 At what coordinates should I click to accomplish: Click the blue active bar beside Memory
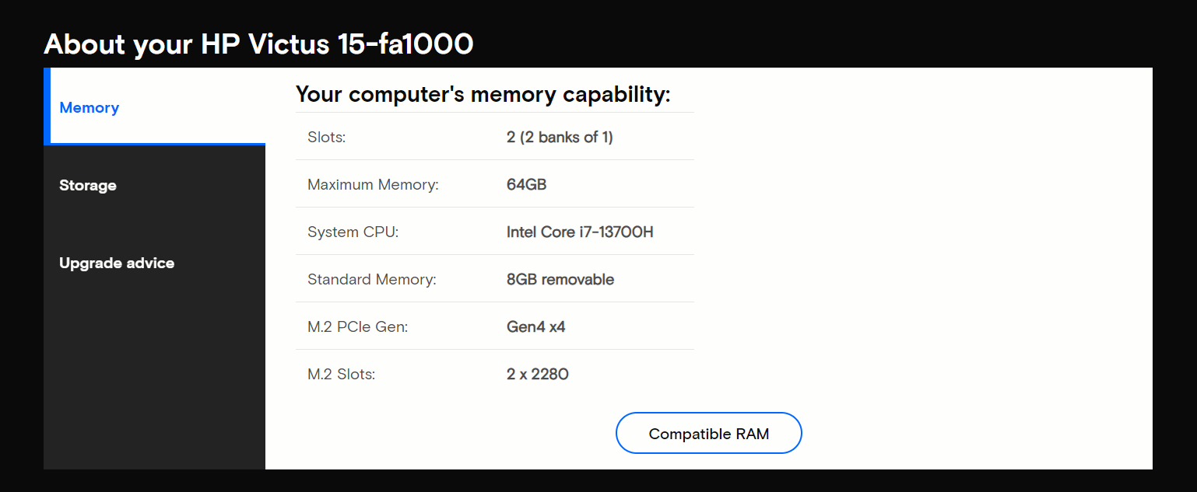[x=47, y=106]
